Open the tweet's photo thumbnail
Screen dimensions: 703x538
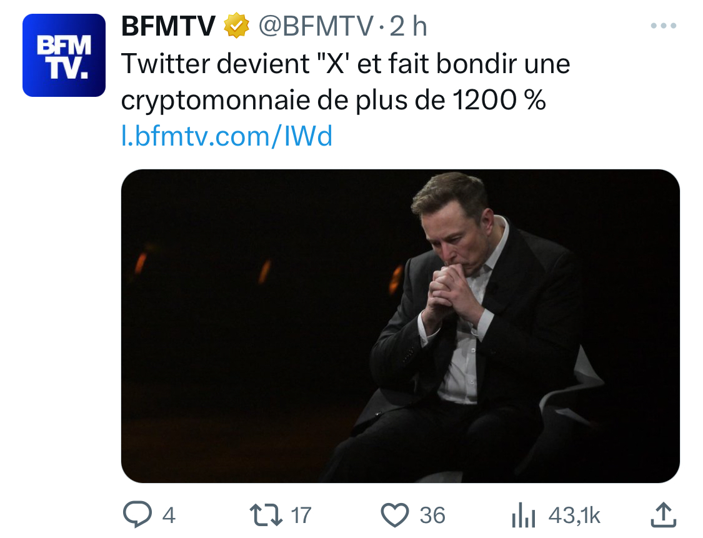pyautogui.click(x=400, y=326)
